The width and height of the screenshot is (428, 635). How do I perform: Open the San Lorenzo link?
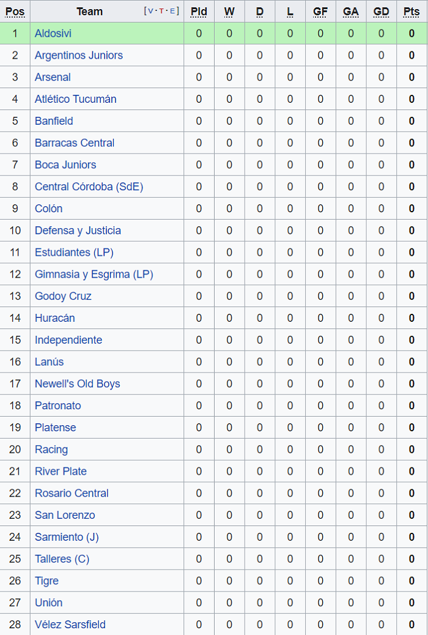pos(65,515)
